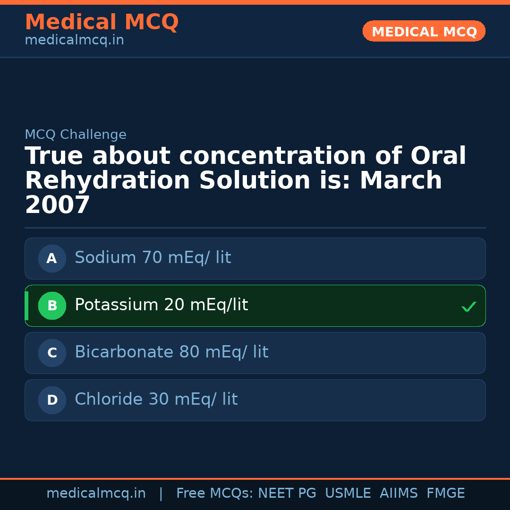
Task: Pick the 'Chloride 30 mEq/ lit' answer
Action: 156,399
